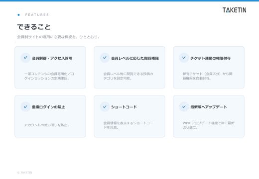The height and width of the screenshot is (179, 259).
Task: Click the checkmark icon beside 会員制御・アクセス管理
Action: point(25,58)
